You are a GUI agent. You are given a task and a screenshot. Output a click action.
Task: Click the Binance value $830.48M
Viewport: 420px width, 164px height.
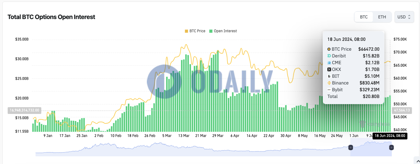point(369,83)
